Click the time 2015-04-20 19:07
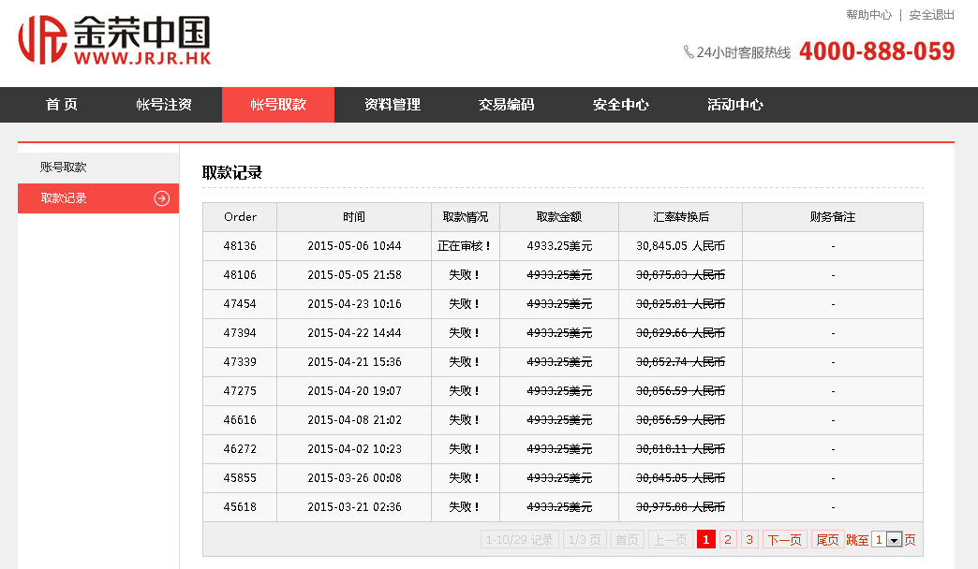978x569 pixels. [354, 391]
